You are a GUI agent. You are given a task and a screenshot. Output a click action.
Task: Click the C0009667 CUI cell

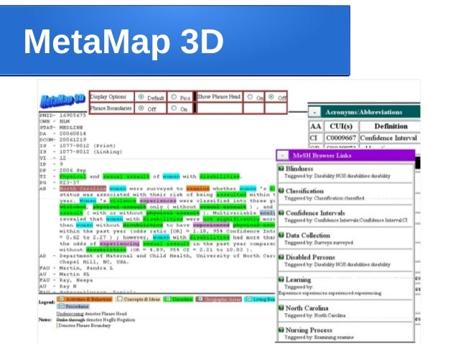click(341, 138)
